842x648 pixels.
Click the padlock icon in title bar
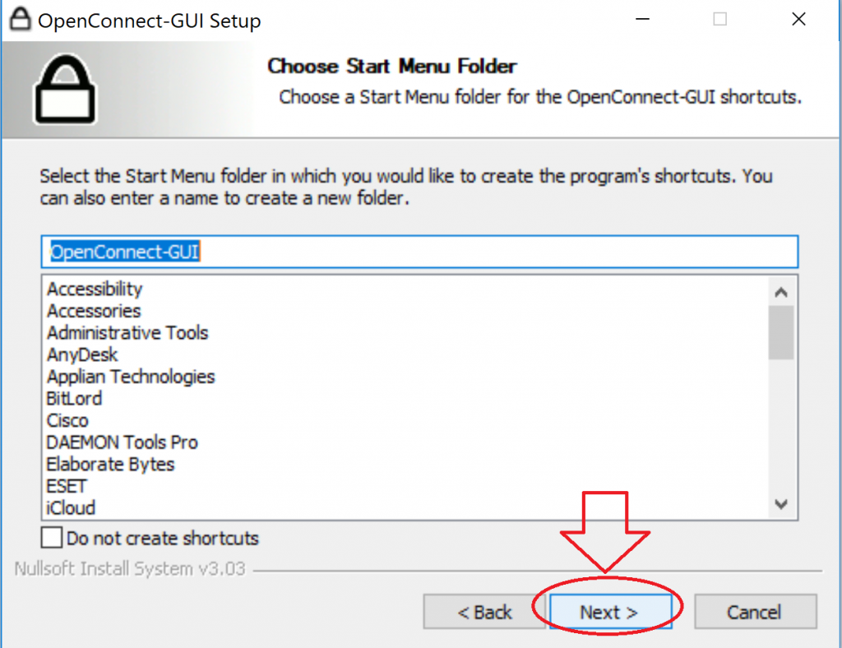[20, 20]
